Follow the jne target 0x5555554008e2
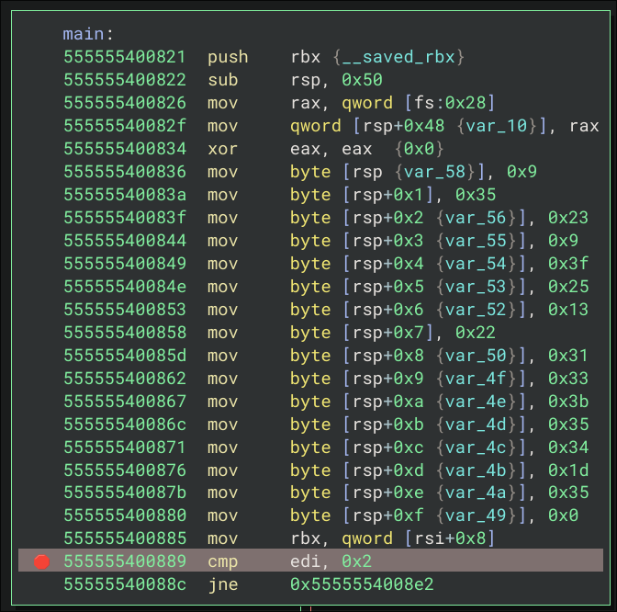617x612 pixels. (362, 584)
